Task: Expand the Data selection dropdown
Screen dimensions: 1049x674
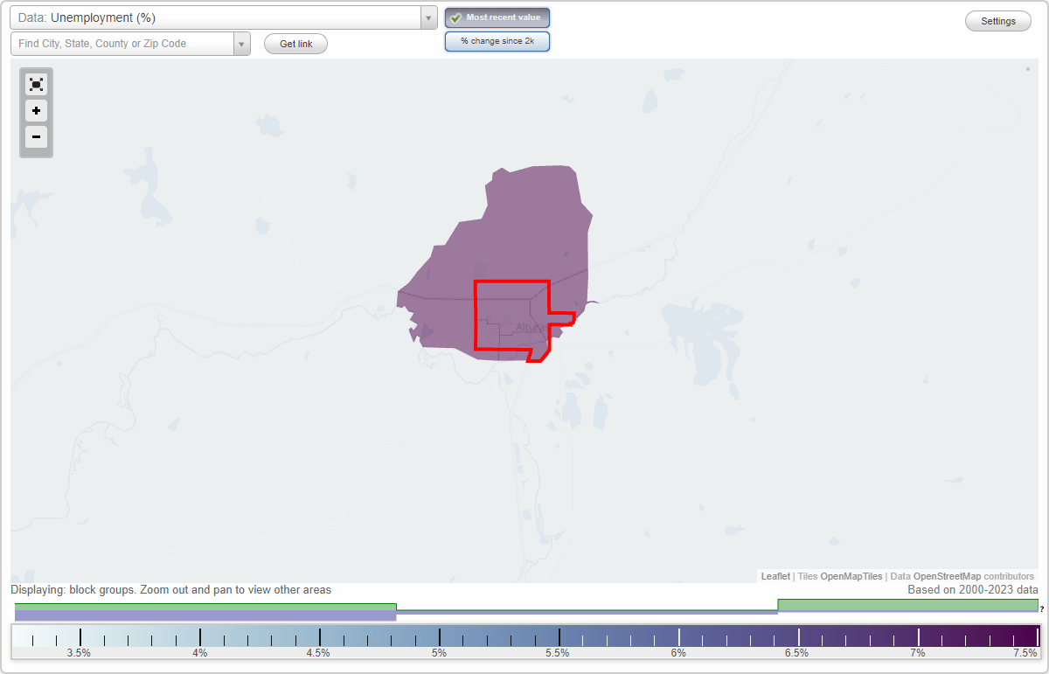Action: click(427, 17)
